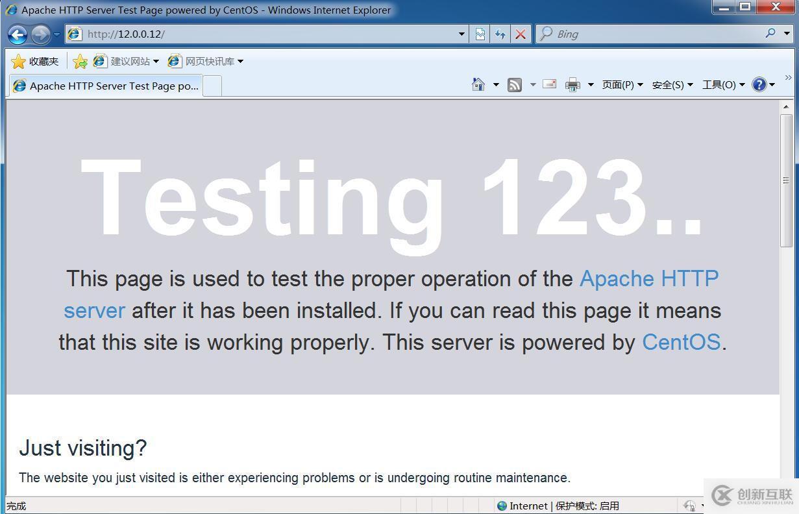Click the page icon in the address bar
Viewport: 799px width, 514px height.
pyautogui.click(x=75, y=34)
